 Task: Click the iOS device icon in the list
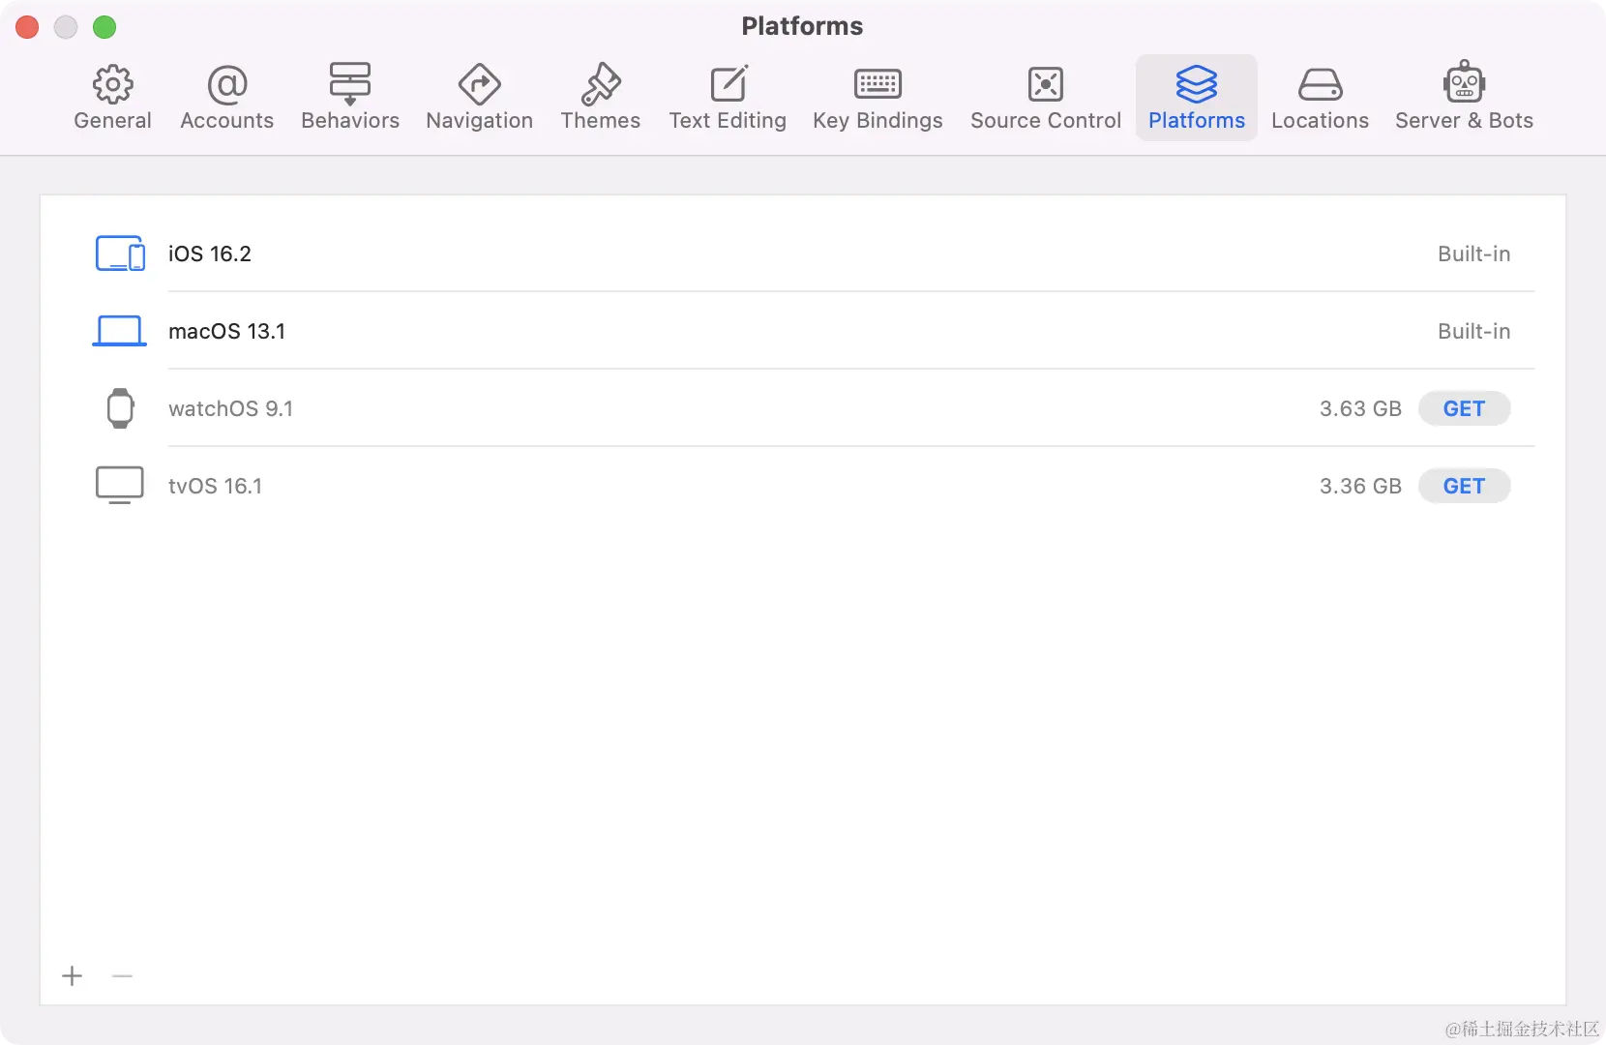click(120, 254)
